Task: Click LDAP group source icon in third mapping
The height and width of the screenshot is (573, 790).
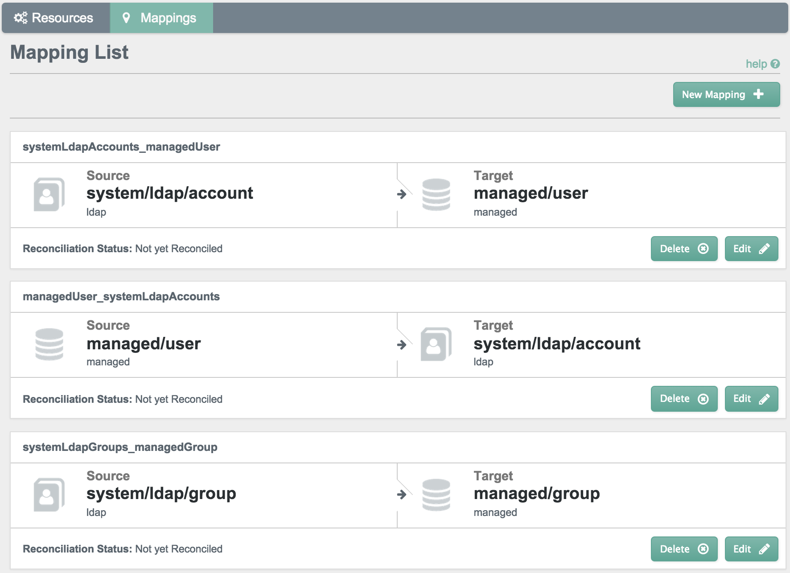Action: coord(49,495)
